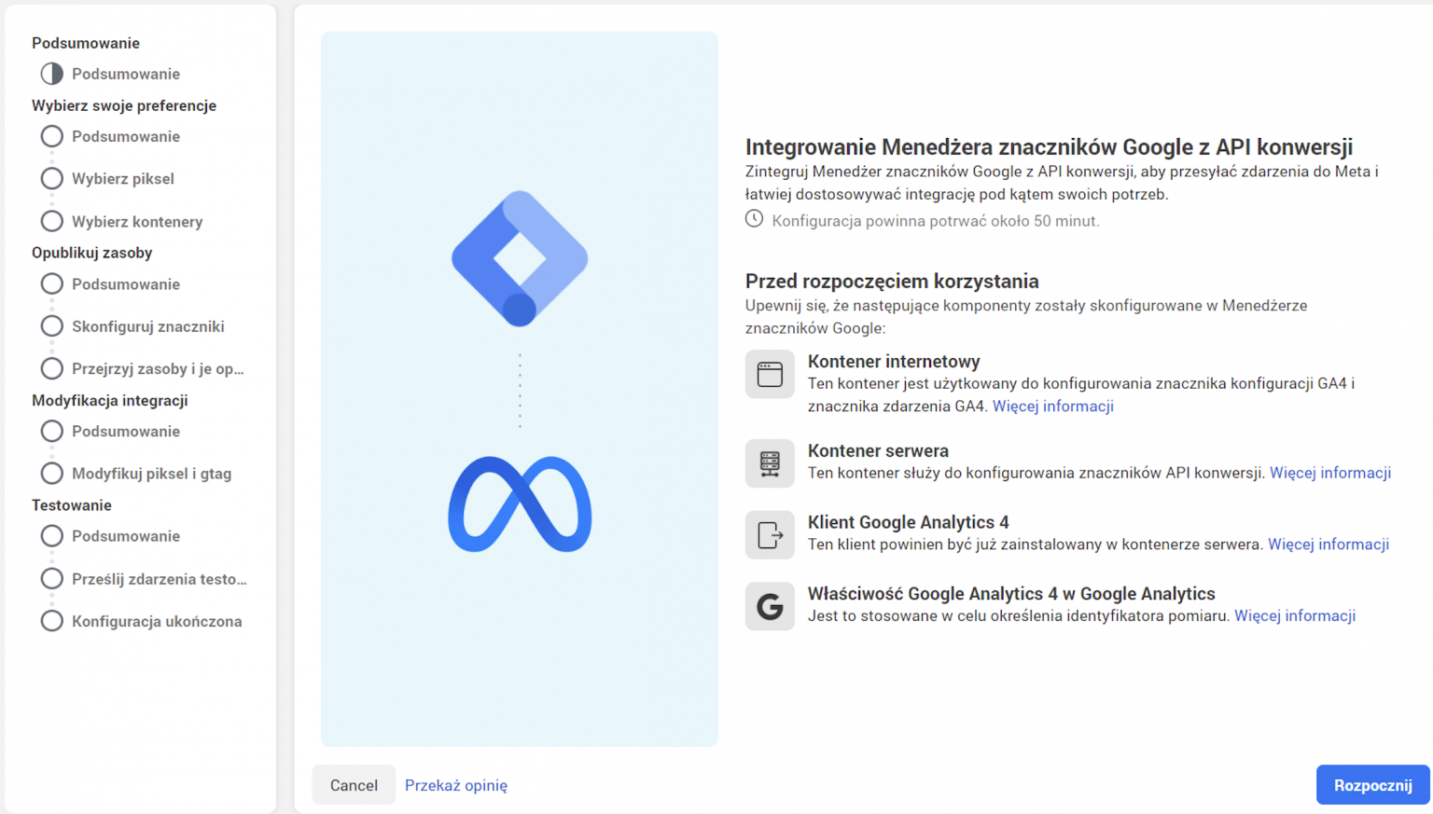The width and height of the screenshot is (1433, 814).
Task: Open the Przekaż opinię feedback link
Action: point(456,785)
